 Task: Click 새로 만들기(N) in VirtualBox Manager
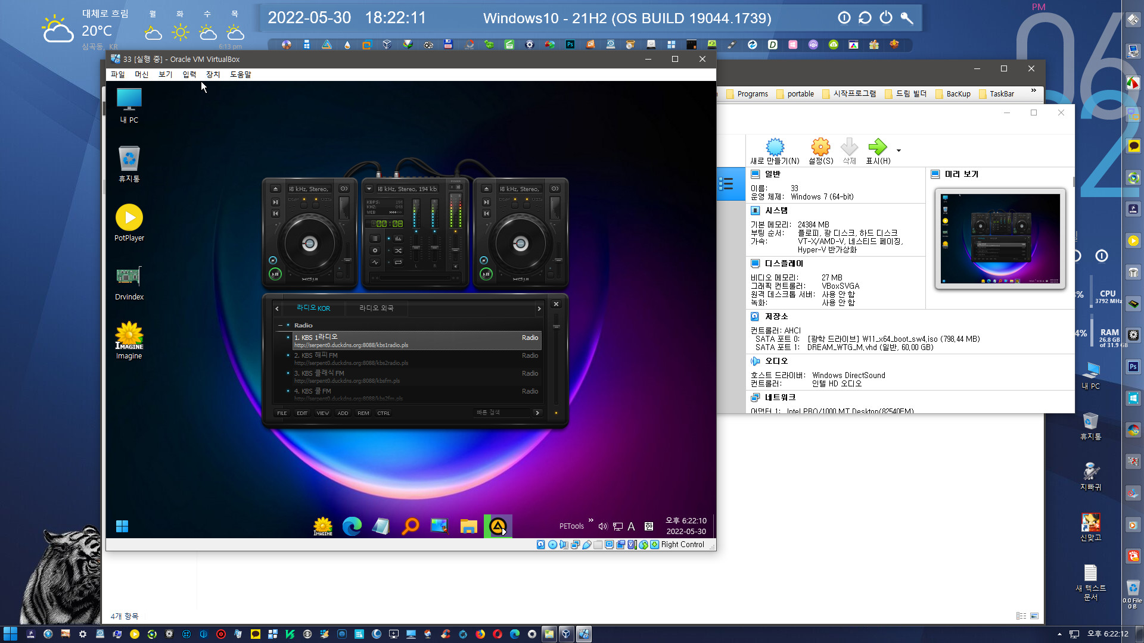(775, 151)
